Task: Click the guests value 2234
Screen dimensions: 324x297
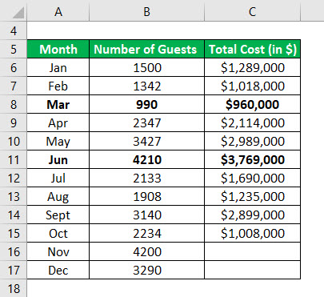Action: (x=146, y=233)
